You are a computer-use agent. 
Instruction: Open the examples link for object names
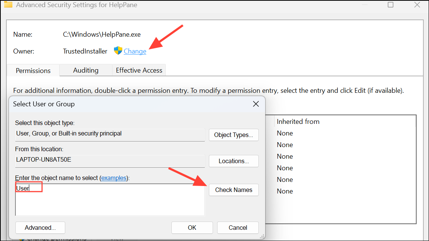(114, 178)
